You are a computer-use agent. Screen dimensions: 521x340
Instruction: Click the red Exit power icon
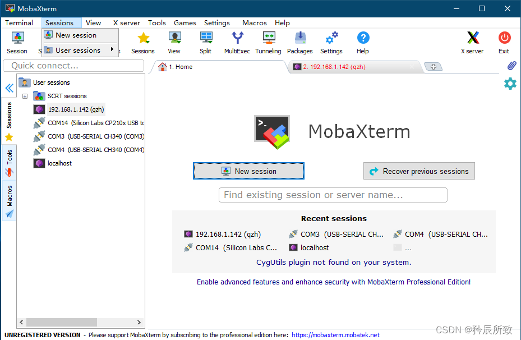click(x=504, y=43)
